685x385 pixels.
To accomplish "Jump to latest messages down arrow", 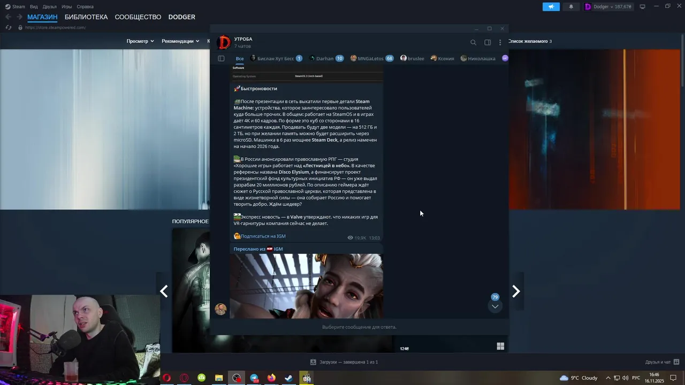I will pos(495,306).
